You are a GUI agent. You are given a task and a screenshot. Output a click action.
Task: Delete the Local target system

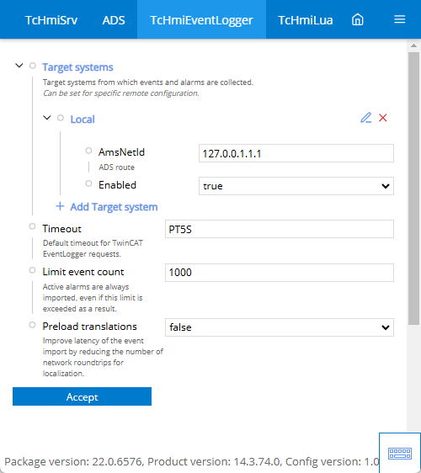(x=382, y=118)
